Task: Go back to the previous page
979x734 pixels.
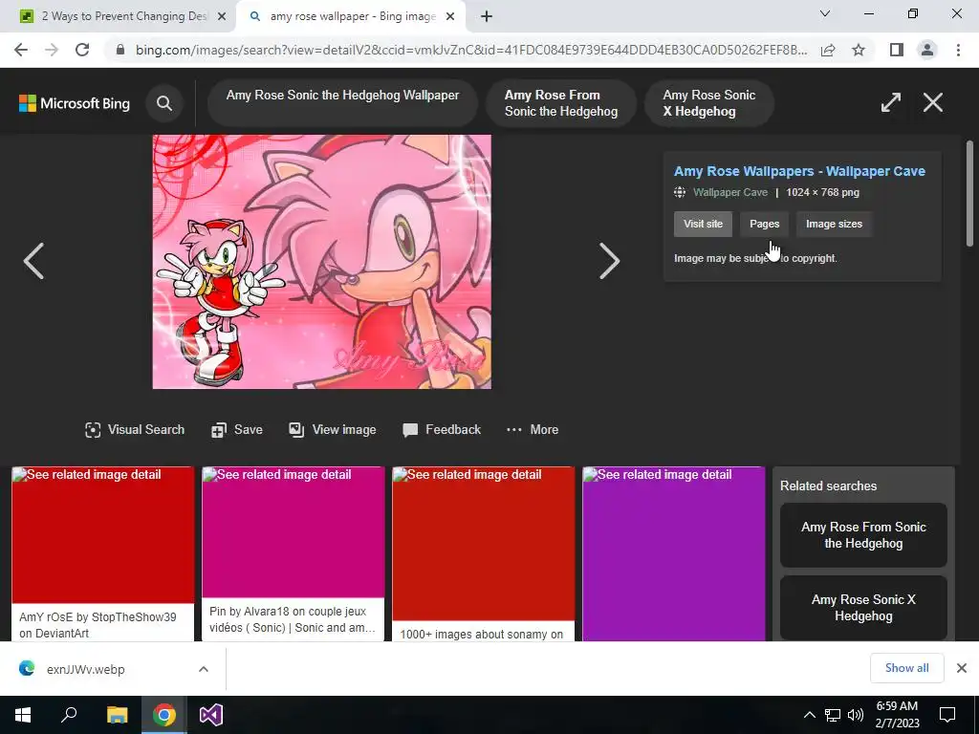Action: 21,50
